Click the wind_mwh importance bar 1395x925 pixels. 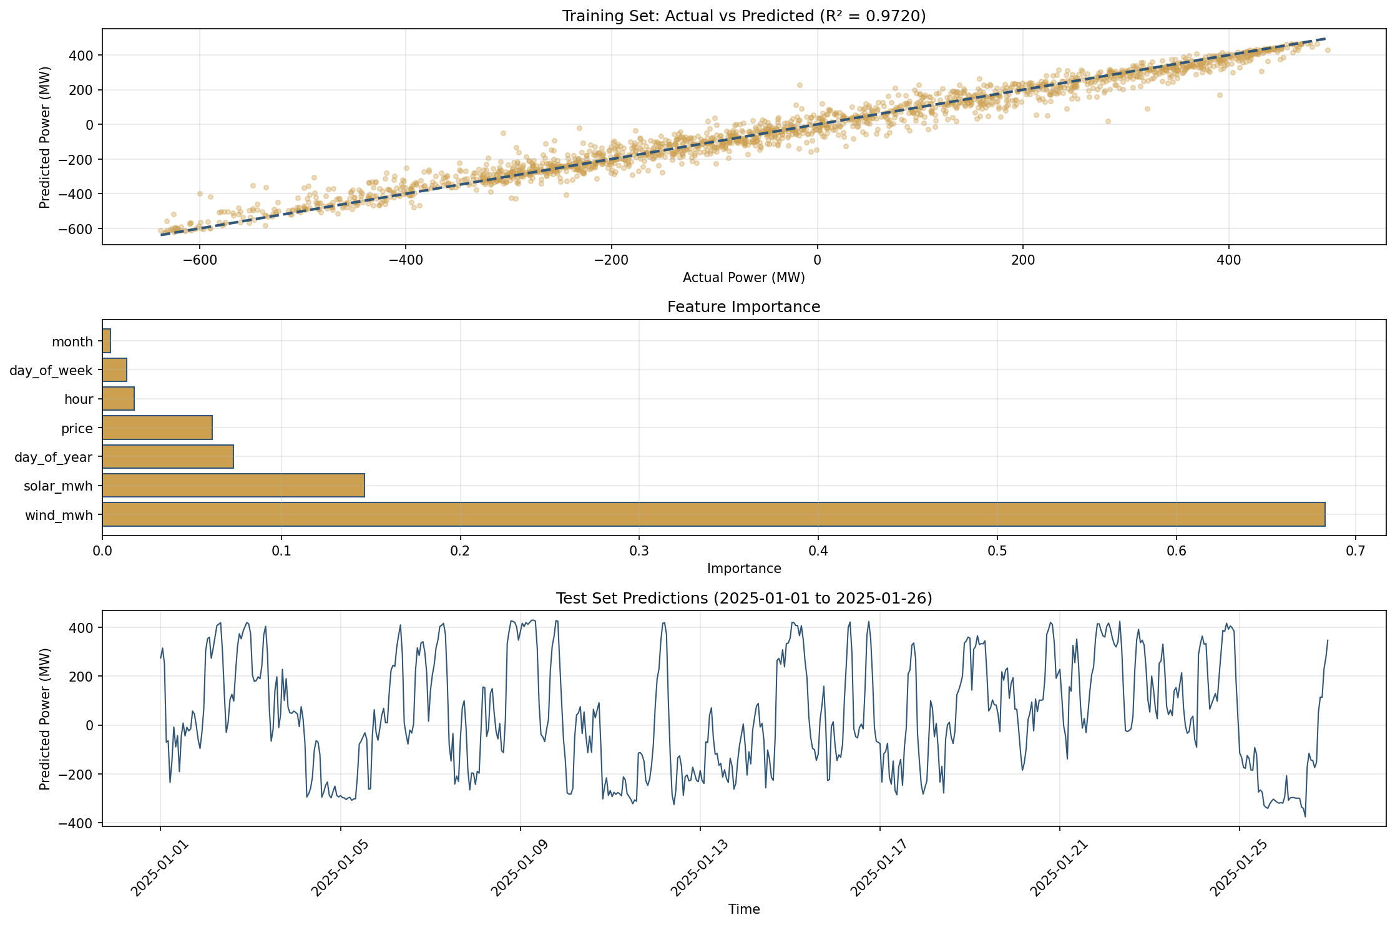pos(713,514)
